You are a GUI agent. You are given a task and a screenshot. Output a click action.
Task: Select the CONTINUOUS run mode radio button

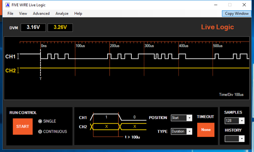(x=40, y=131)
